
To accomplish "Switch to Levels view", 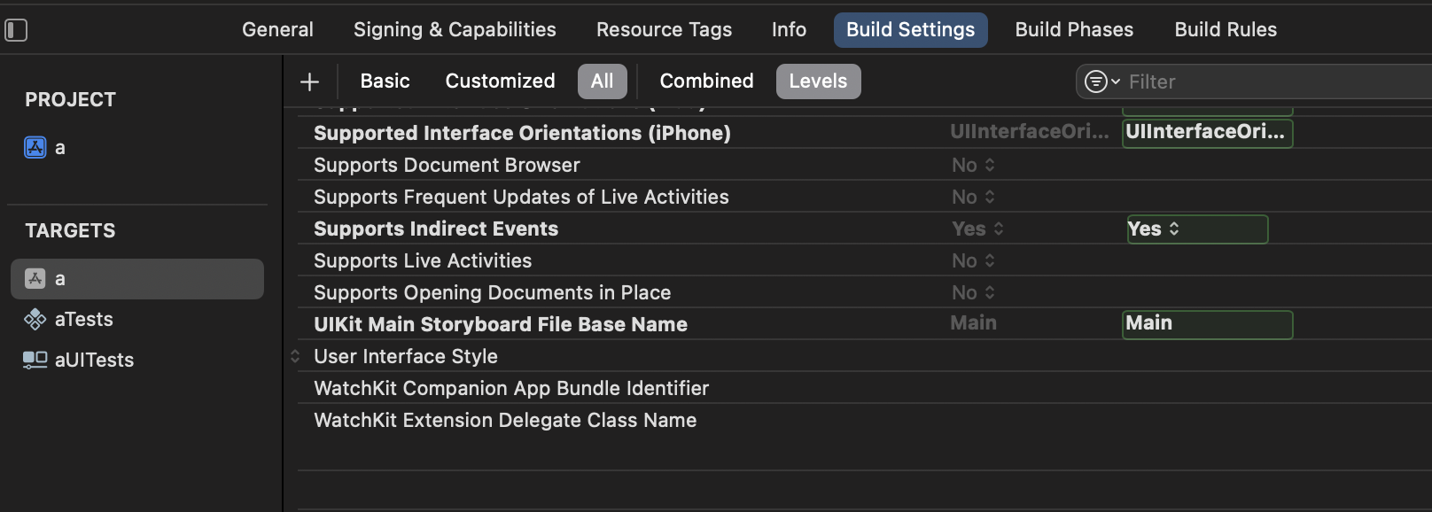I will tap(817, 81).
